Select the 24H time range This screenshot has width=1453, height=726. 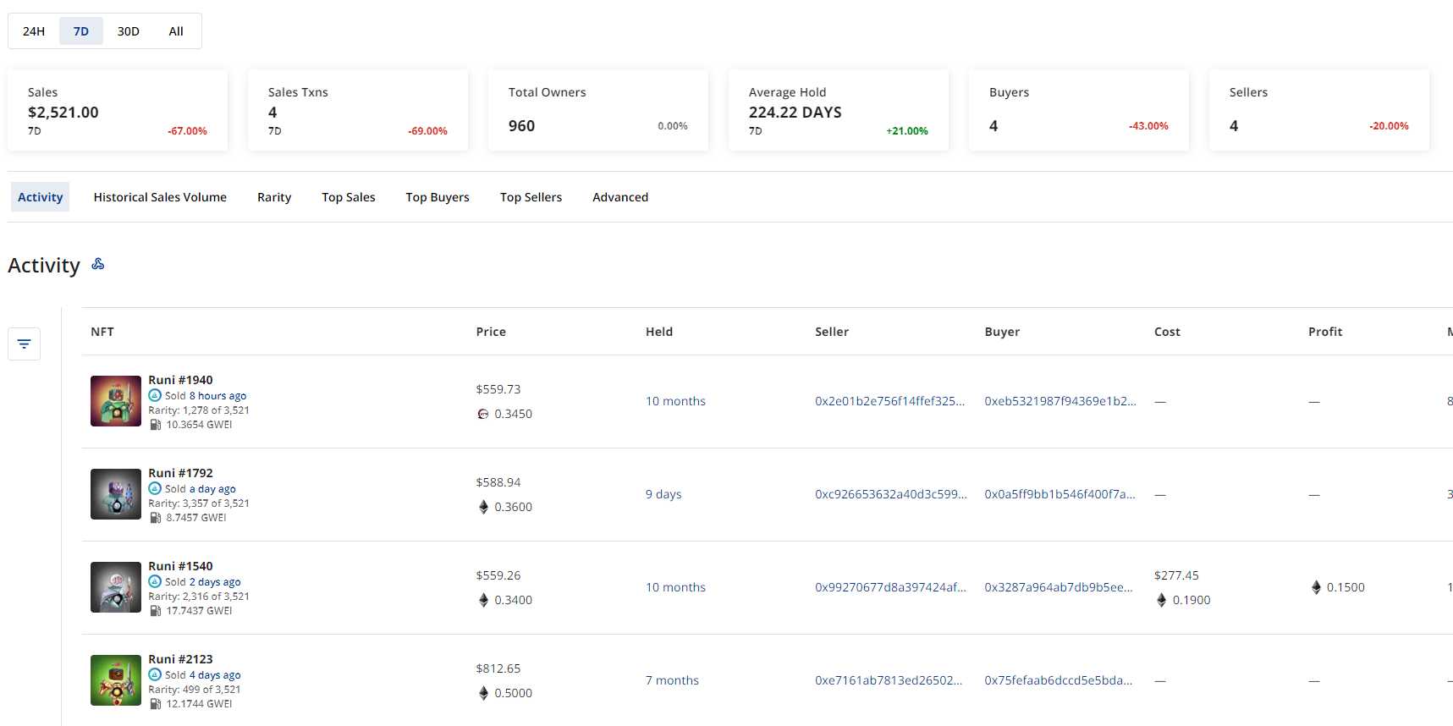click(34, 31)
